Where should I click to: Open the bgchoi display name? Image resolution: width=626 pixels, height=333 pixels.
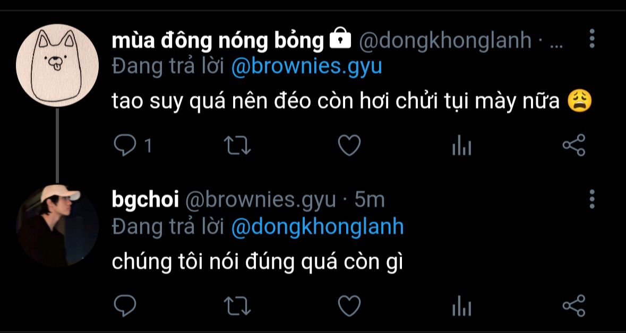pos(145,200)
